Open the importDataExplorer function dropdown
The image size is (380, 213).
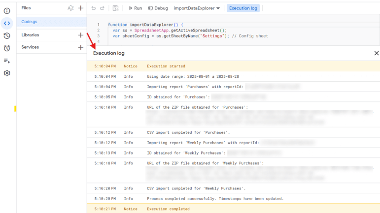point(197,8)
